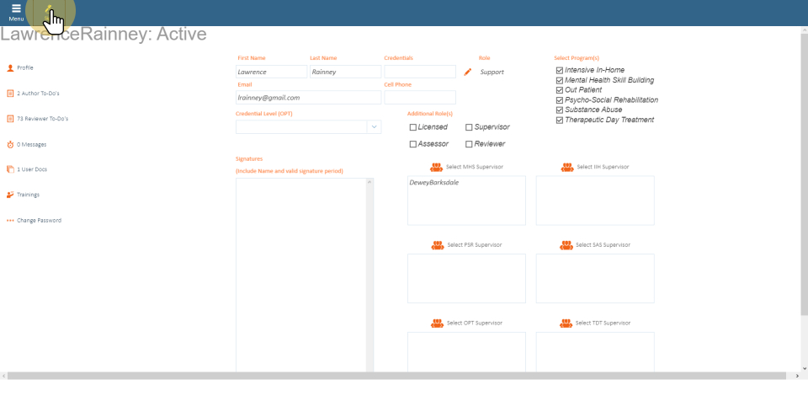The image size is (808, 396).
Task: Click in the Cell Phone input field
Action: tap(419, 98)
